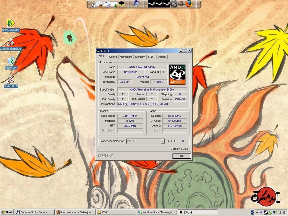Switch to the Cache tab
This screenshot has height=216, width=288.
[113, 57]
